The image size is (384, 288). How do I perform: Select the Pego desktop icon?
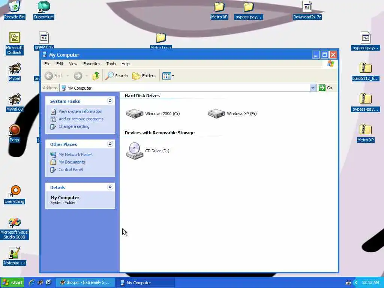point(15,133)
